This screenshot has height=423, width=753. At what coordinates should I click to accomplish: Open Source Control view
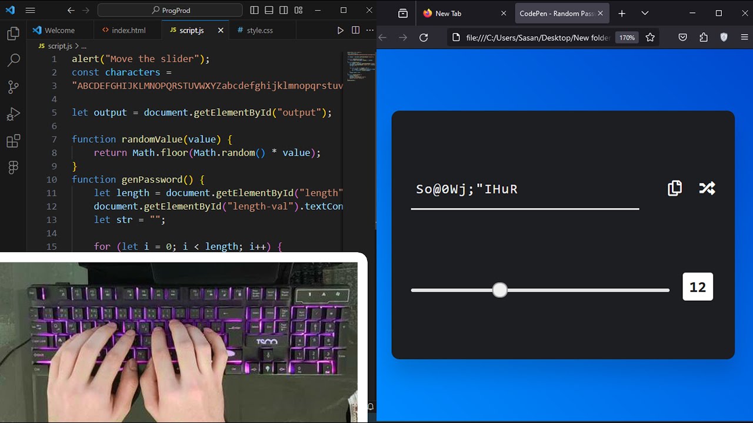pyautogui.click(x=13, y=87)
